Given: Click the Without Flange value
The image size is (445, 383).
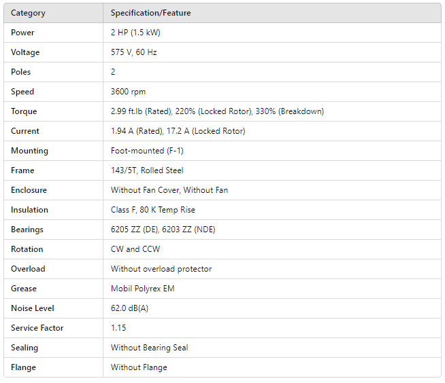Looking at the screenshot, I should [139, 367].
